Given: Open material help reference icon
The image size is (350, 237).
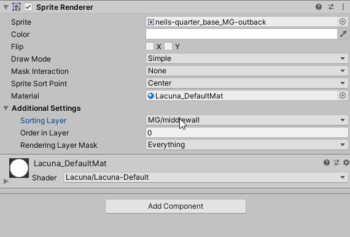Looking at the screenshot, I should pyautogui.click(x=327, y=163).
